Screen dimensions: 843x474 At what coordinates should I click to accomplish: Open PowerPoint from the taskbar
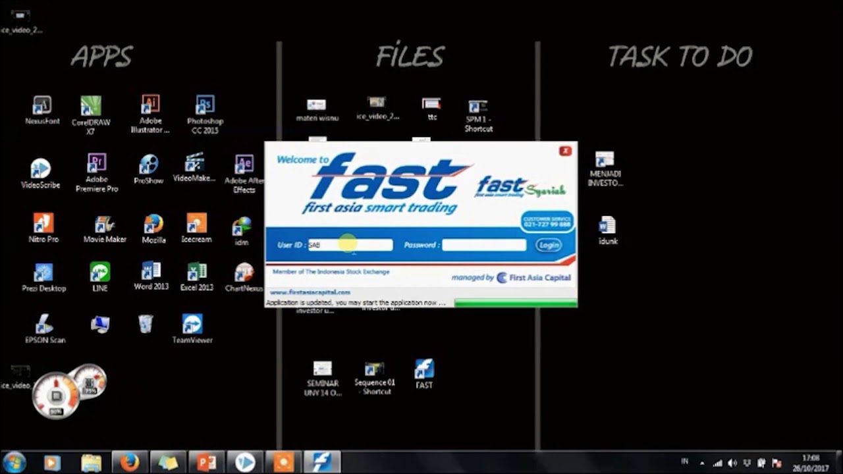(x=205, y=463)
